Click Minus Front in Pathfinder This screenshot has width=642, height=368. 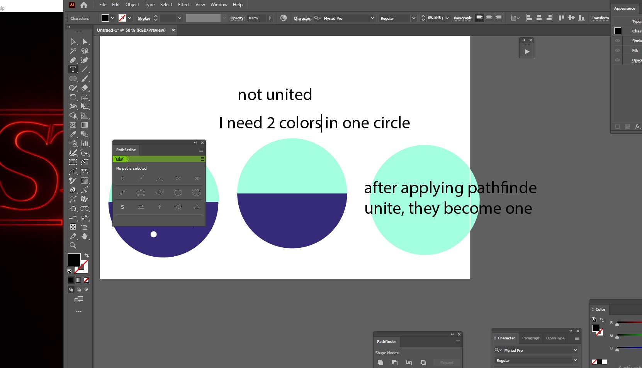click(395, 363)
